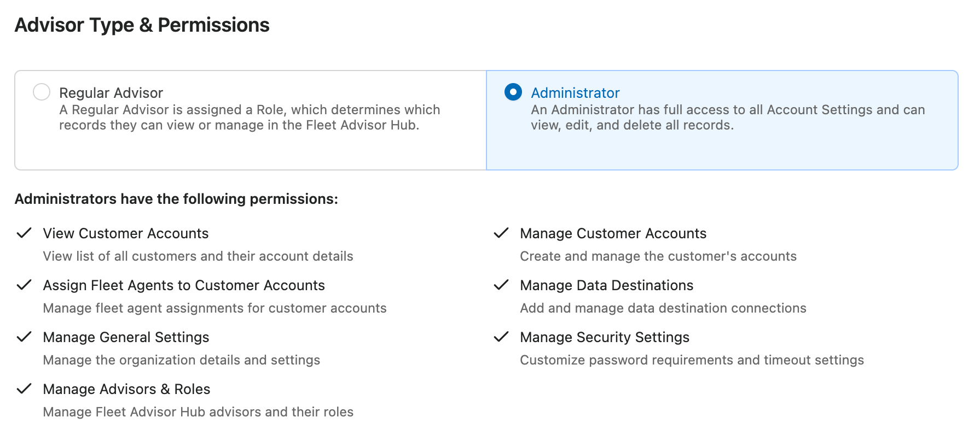Click the Manage General Settings title

(x=126, y=337)
